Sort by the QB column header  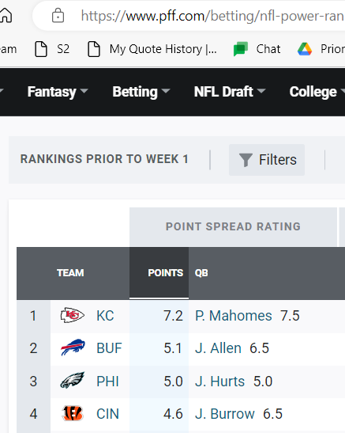coord(201,273)
